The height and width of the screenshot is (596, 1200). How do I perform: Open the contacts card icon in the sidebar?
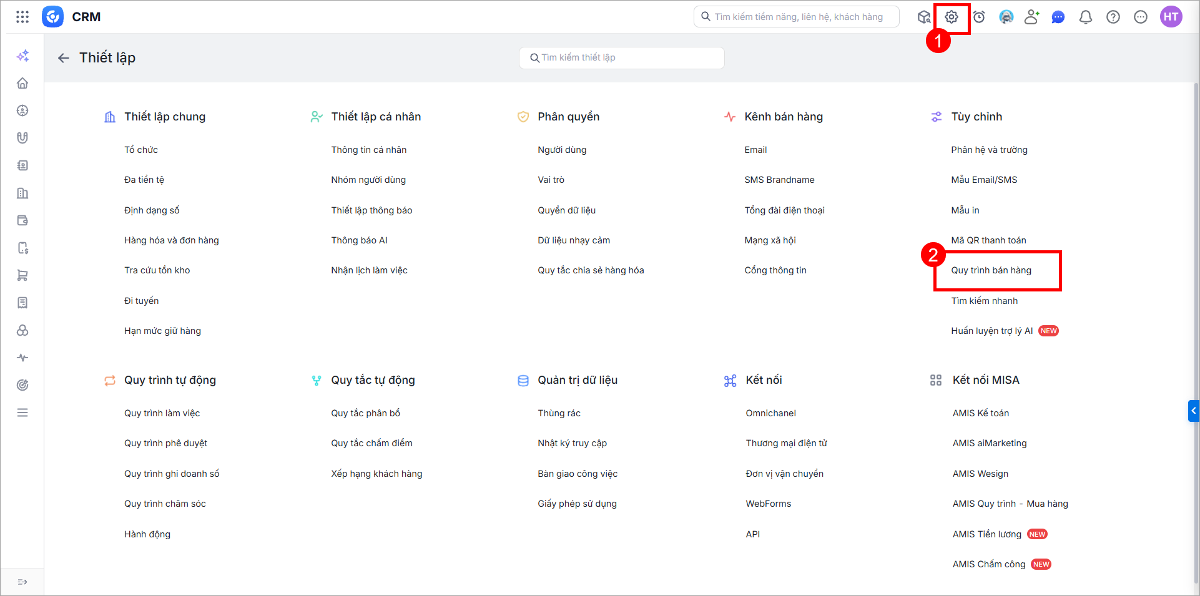(x=22, y=165)
